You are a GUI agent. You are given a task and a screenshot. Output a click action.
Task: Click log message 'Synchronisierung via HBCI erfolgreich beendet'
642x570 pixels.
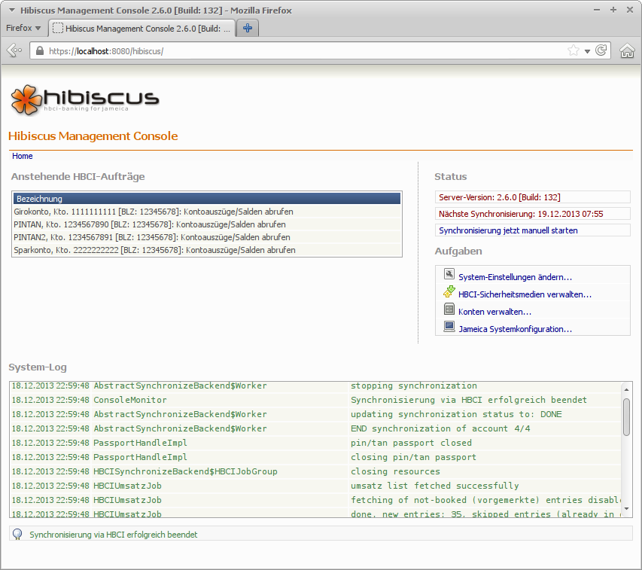468,400
